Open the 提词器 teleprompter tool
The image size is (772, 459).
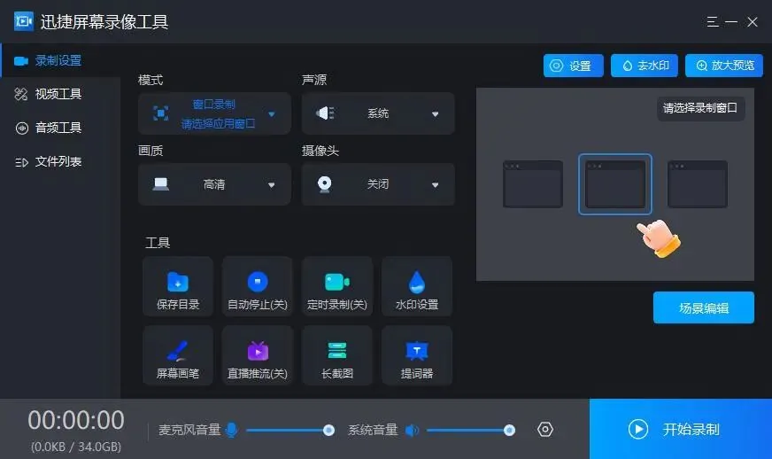point(417,355)
